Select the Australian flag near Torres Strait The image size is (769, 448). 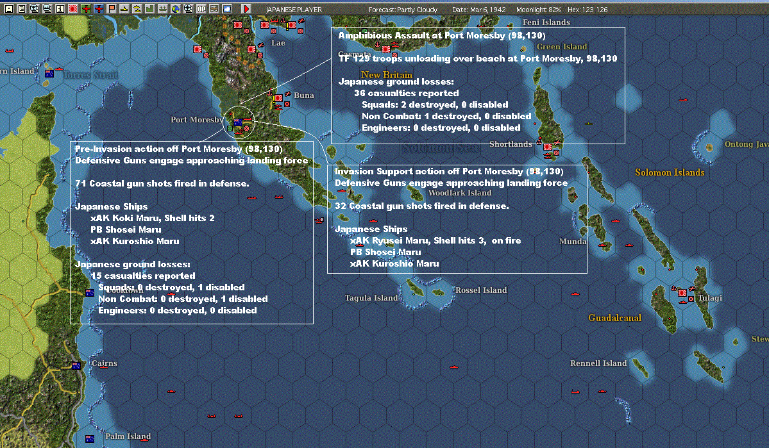(49, 74)
